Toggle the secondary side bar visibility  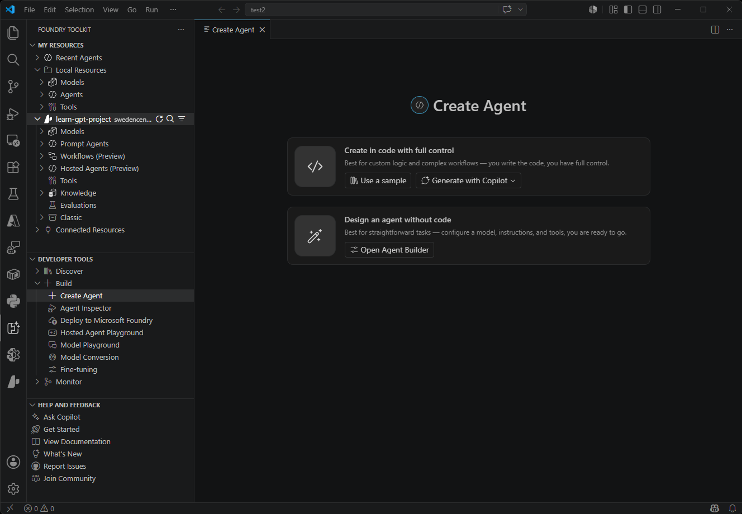coord(657,9)
